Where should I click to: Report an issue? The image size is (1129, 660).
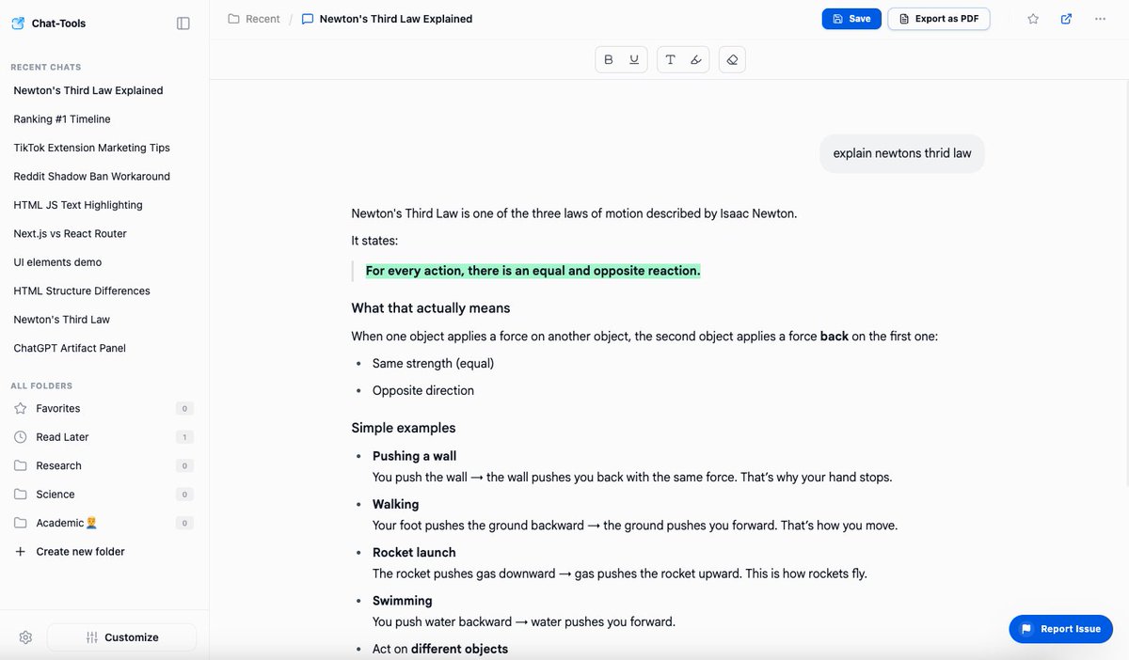click(1061, 629)
